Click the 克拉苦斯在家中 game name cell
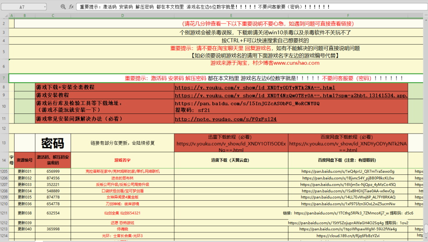The width and height of the screenshot is (428, 242). click(x=122, y=171)
